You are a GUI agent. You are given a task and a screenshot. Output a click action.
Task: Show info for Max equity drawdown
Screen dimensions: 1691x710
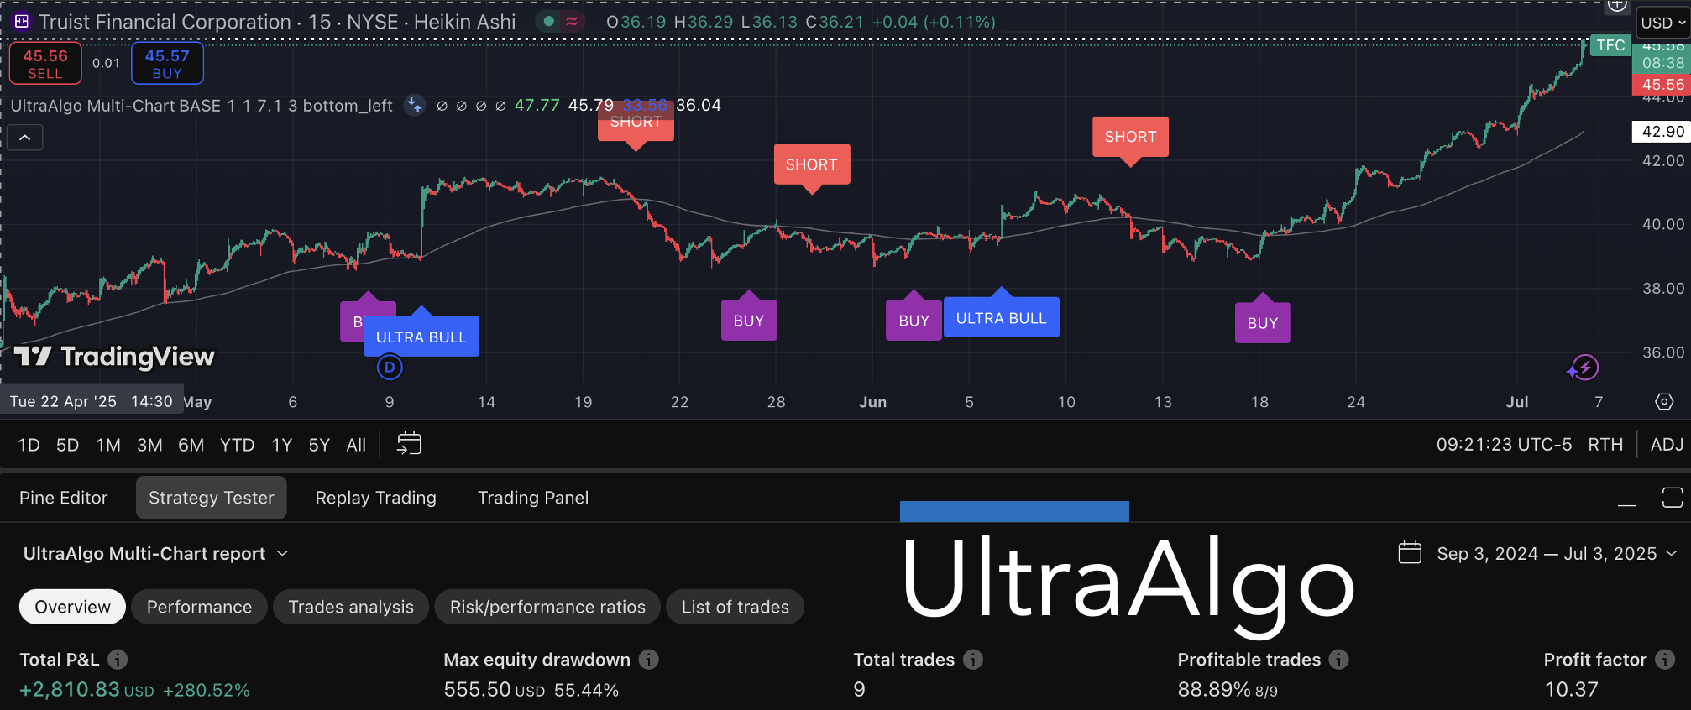[648, 660]
